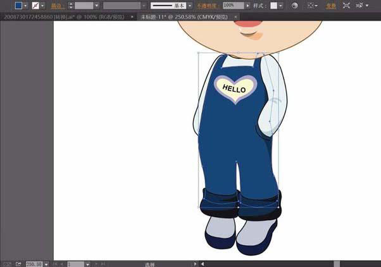The height and width of the screenshot is (267, 381).
Task: Select the 基本 brush definition box
Action: [x=168, y=6]
